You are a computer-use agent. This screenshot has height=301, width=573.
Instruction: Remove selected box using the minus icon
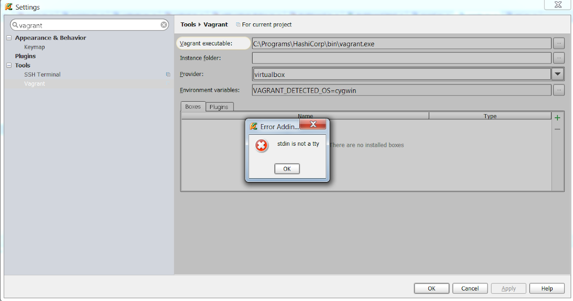coord(557,129)
